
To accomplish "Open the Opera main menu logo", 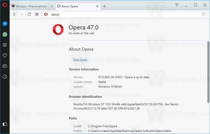I will click(5, 5).
